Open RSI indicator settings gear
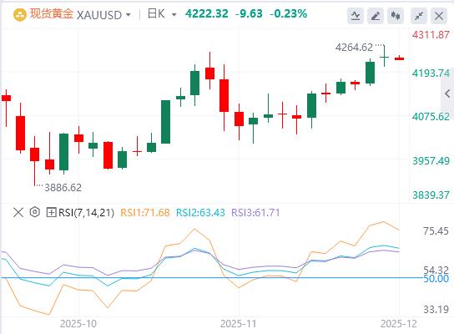Screen dimensions: 454x334 pyautogui.click(x=35, y=212)
